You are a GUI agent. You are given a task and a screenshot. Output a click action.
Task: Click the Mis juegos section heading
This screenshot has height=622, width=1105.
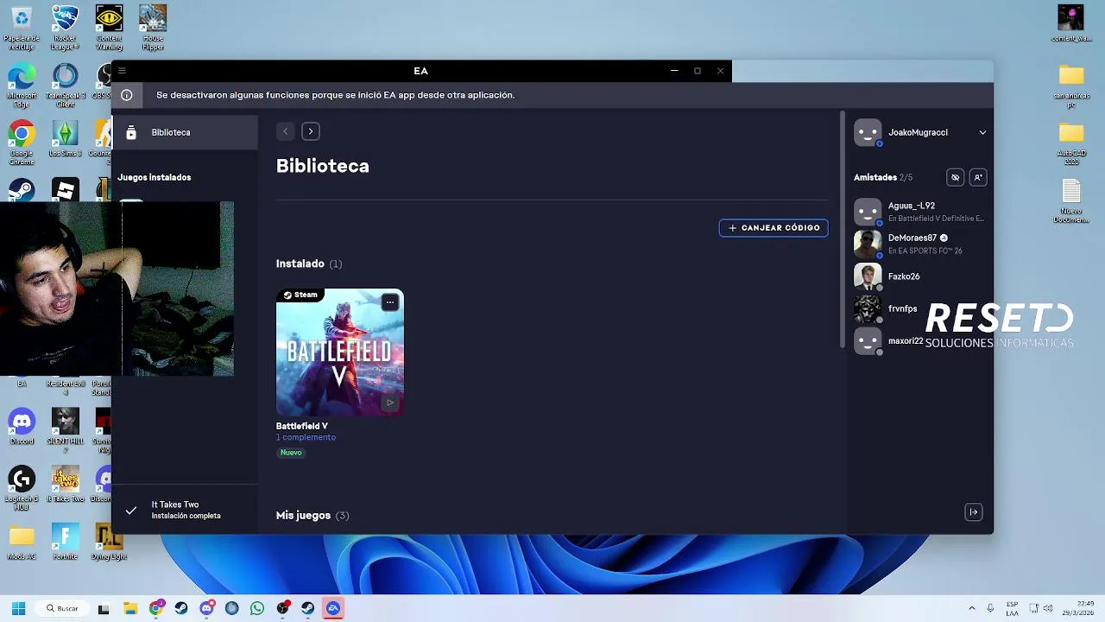click(x=303, y=515)
